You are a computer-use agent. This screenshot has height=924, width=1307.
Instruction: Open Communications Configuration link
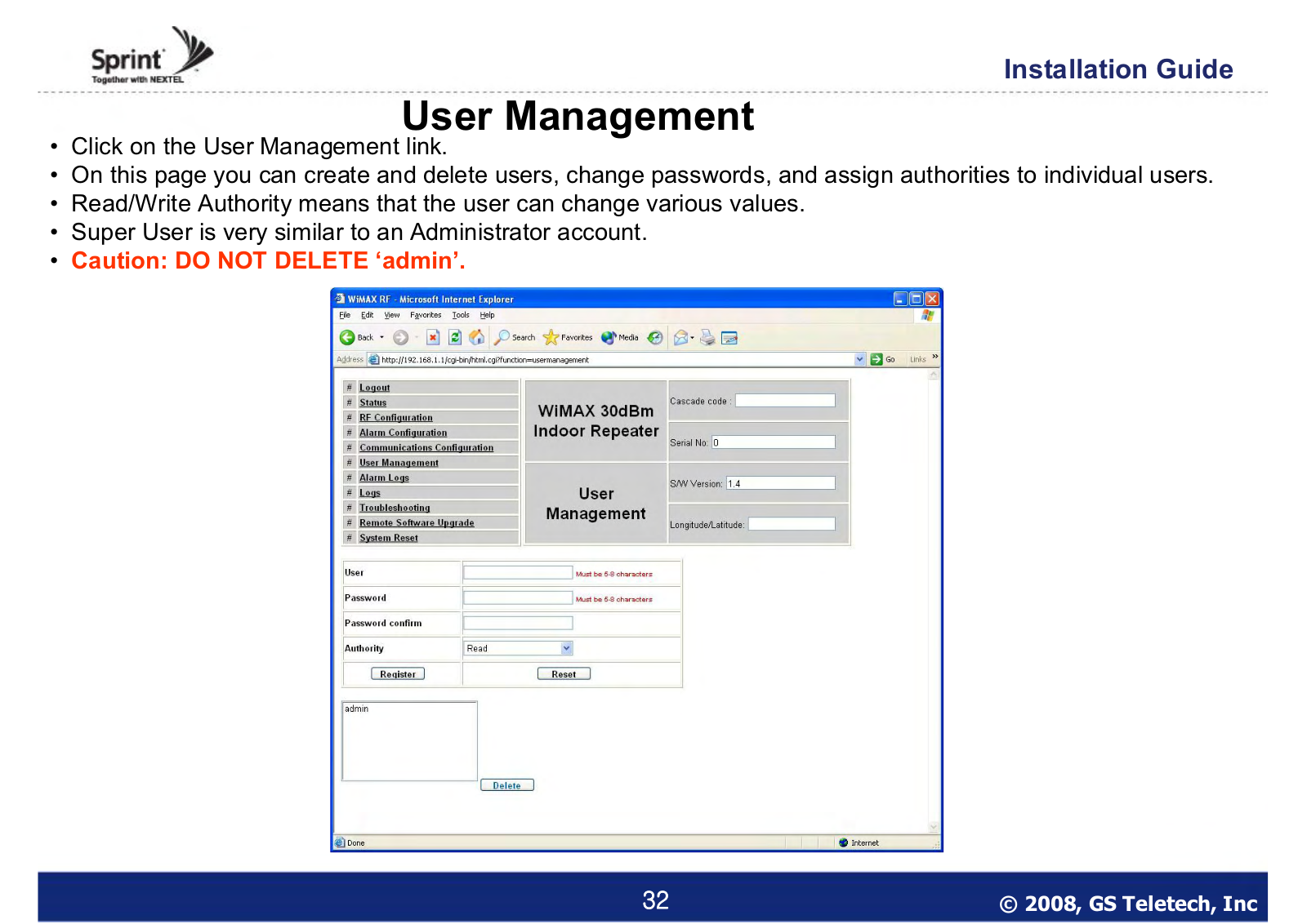click(426, 447)
